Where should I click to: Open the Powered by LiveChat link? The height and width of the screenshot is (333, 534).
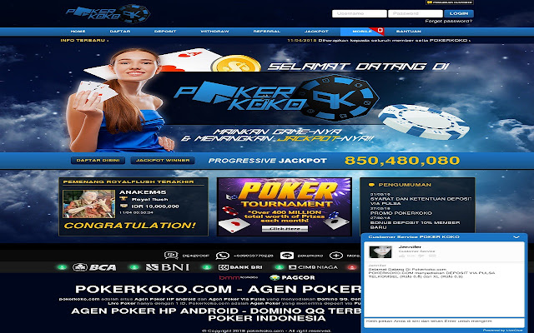pyautogui.click(x=502, y=331)
